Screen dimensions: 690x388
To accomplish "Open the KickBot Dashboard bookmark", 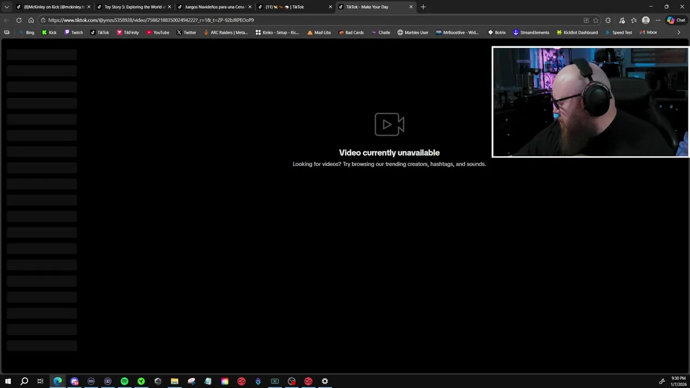I will 577,32.
